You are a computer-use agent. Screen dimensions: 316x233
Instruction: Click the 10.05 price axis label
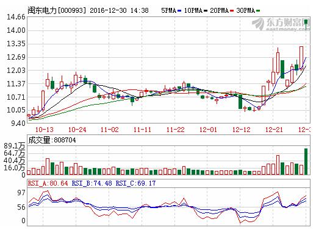(16, 110)
